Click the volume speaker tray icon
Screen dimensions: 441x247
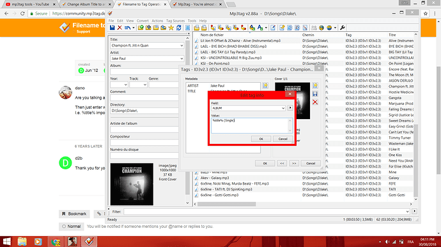click(x=387, y=242)
